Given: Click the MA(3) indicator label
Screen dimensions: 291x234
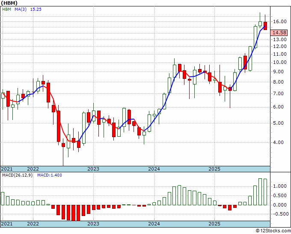Looking at the screenshot, I should coord(21,9).
